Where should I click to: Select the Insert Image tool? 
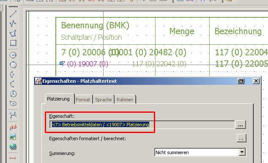[x=13, y=137]
